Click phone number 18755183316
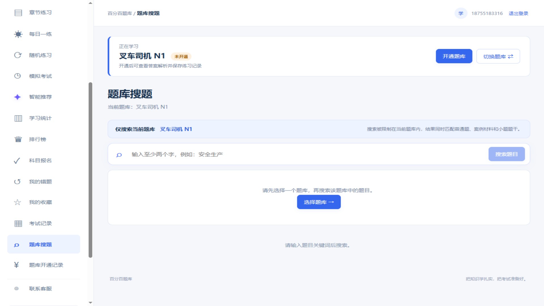 (x=487, y=13)
